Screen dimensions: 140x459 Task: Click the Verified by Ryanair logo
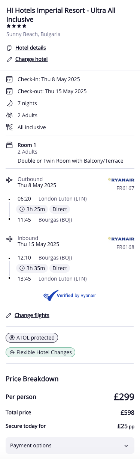(70, 296)
